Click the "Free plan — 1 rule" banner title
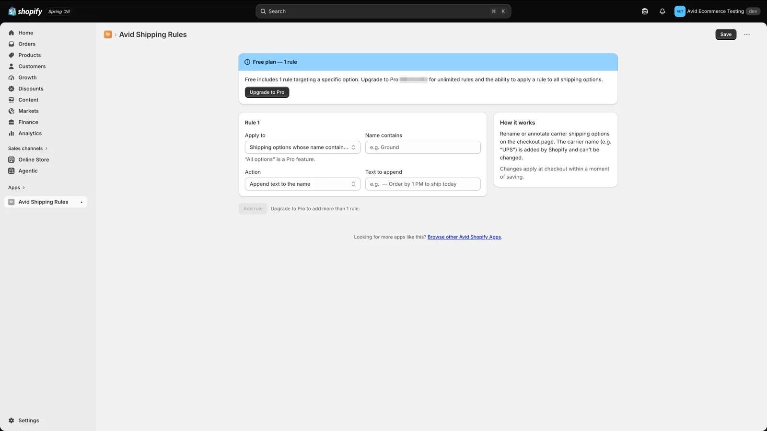The width and height of the screenshot is (767, 431). point(275,62)
